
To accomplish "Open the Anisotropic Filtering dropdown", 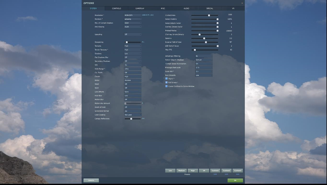I will [x=204, y=56].
